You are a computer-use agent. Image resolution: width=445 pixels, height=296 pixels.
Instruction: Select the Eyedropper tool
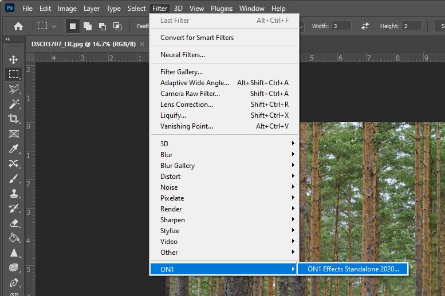(13, 149)
